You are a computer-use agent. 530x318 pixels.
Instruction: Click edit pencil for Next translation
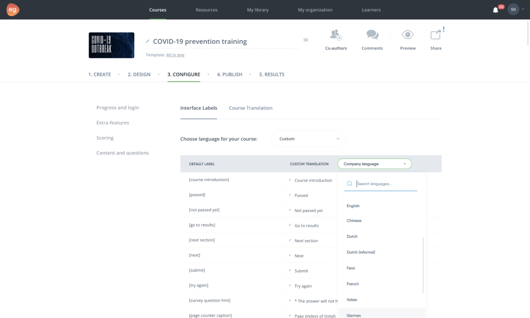tap(290, 256)
